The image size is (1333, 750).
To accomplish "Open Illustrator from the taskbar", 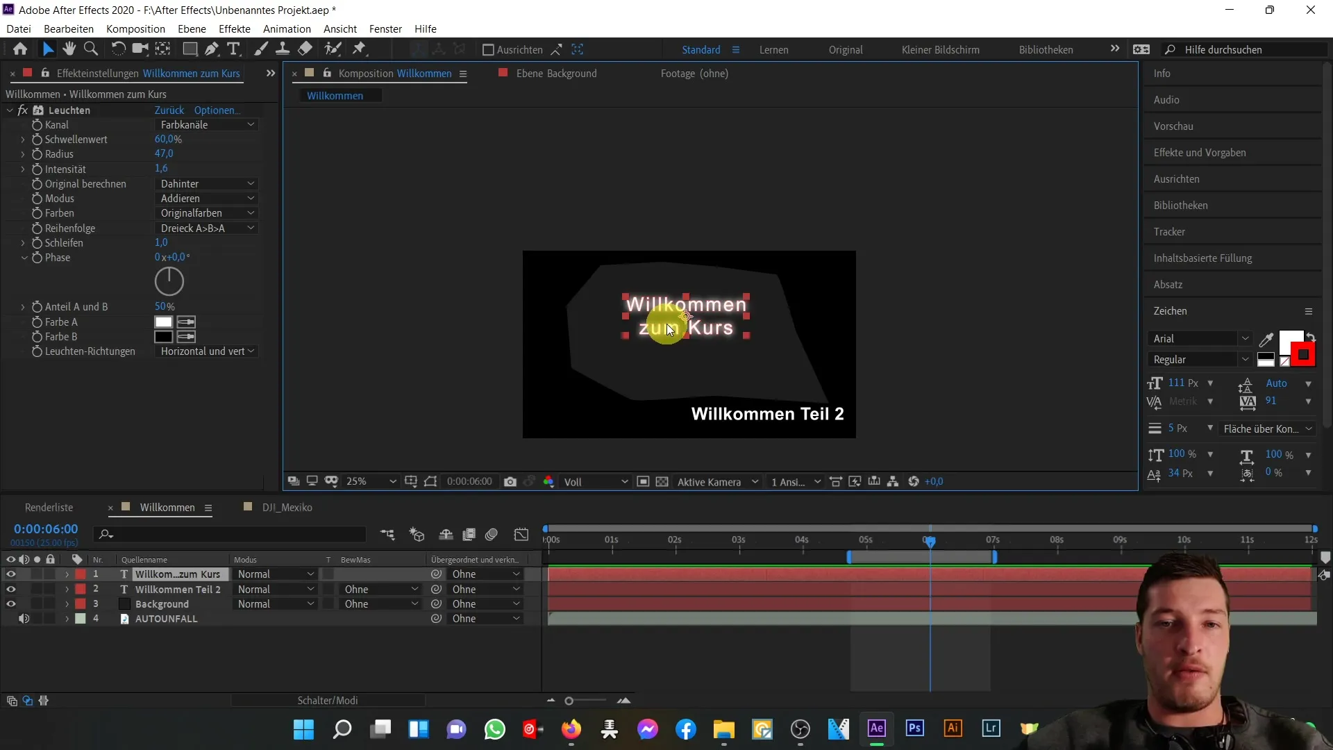I will (953, 728).
